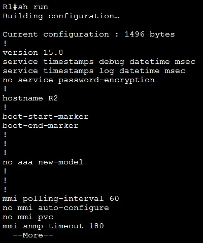203x243 pixels.
Task: Click the no aaa new-model line
Action: pos(43,162)
